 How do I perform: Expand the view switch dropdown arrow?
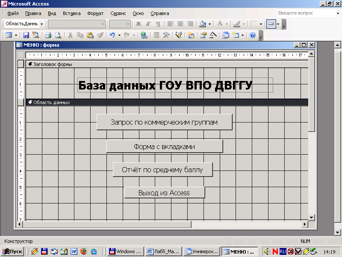pos(16,35)
